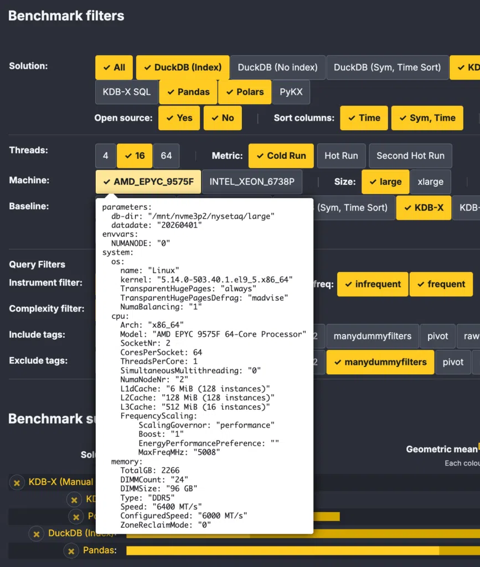480x567 pixels.
Task: Select 4 threads option
Action: coord(106,156)
